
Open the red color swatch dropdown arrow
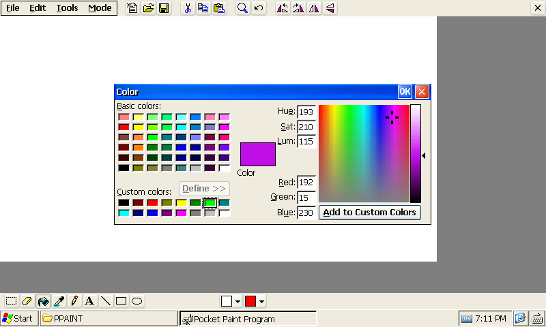click(262, 301)
